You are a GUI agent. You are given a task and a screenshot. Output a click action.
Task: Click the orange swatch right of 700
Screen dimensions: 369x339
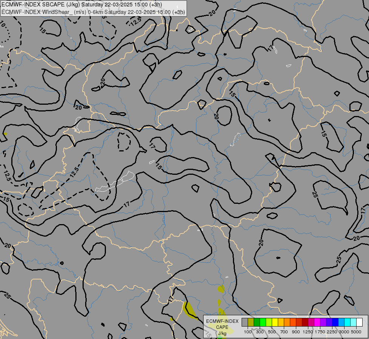pos(287,322)
